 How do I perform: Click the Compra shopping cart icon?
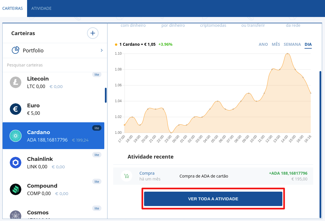pos(126,176)
